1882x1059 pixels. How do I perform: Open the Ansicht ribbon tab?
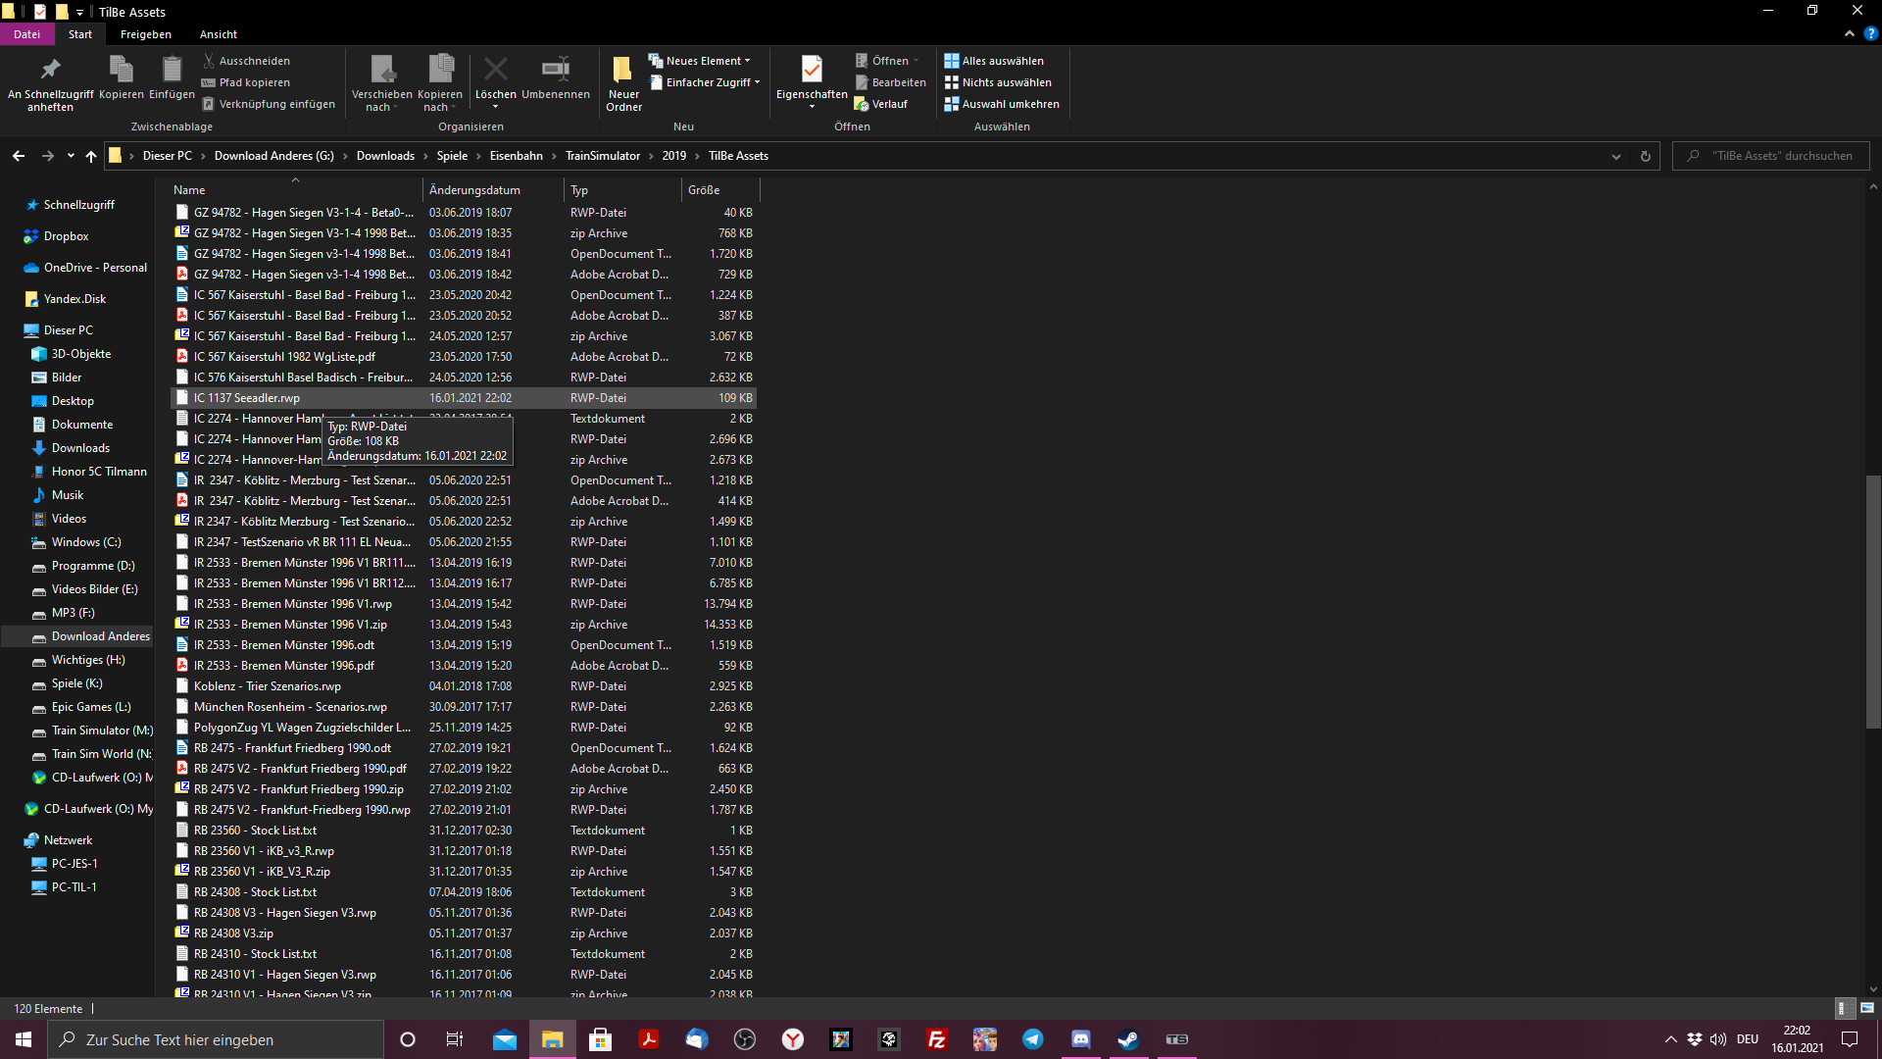(218, 34)
